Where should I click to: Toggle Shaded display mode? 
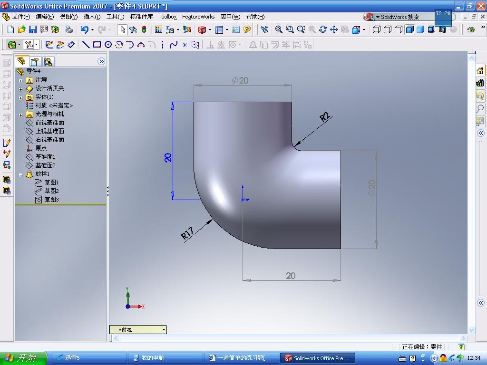click(x=420, y=29)
